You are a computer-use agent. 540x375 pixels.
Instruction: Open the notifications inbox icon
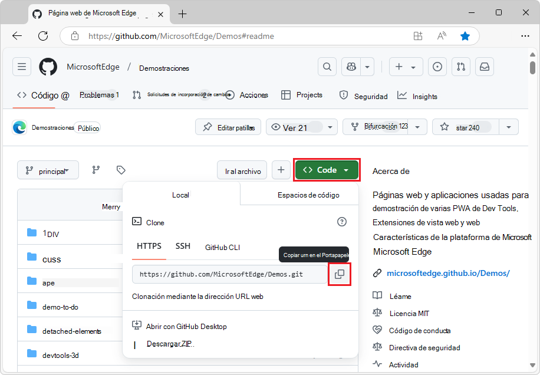485,67
